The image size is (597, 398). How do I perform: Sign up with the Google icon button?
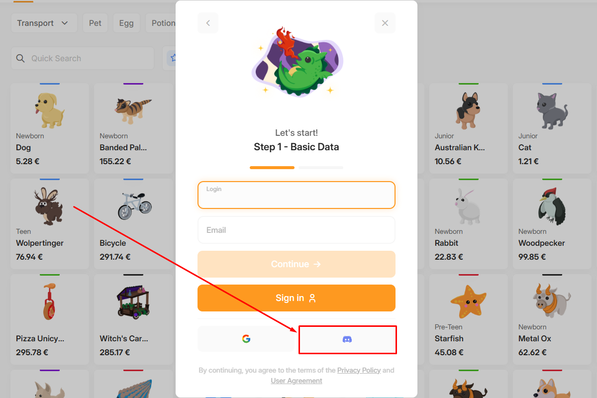[246, 339]
